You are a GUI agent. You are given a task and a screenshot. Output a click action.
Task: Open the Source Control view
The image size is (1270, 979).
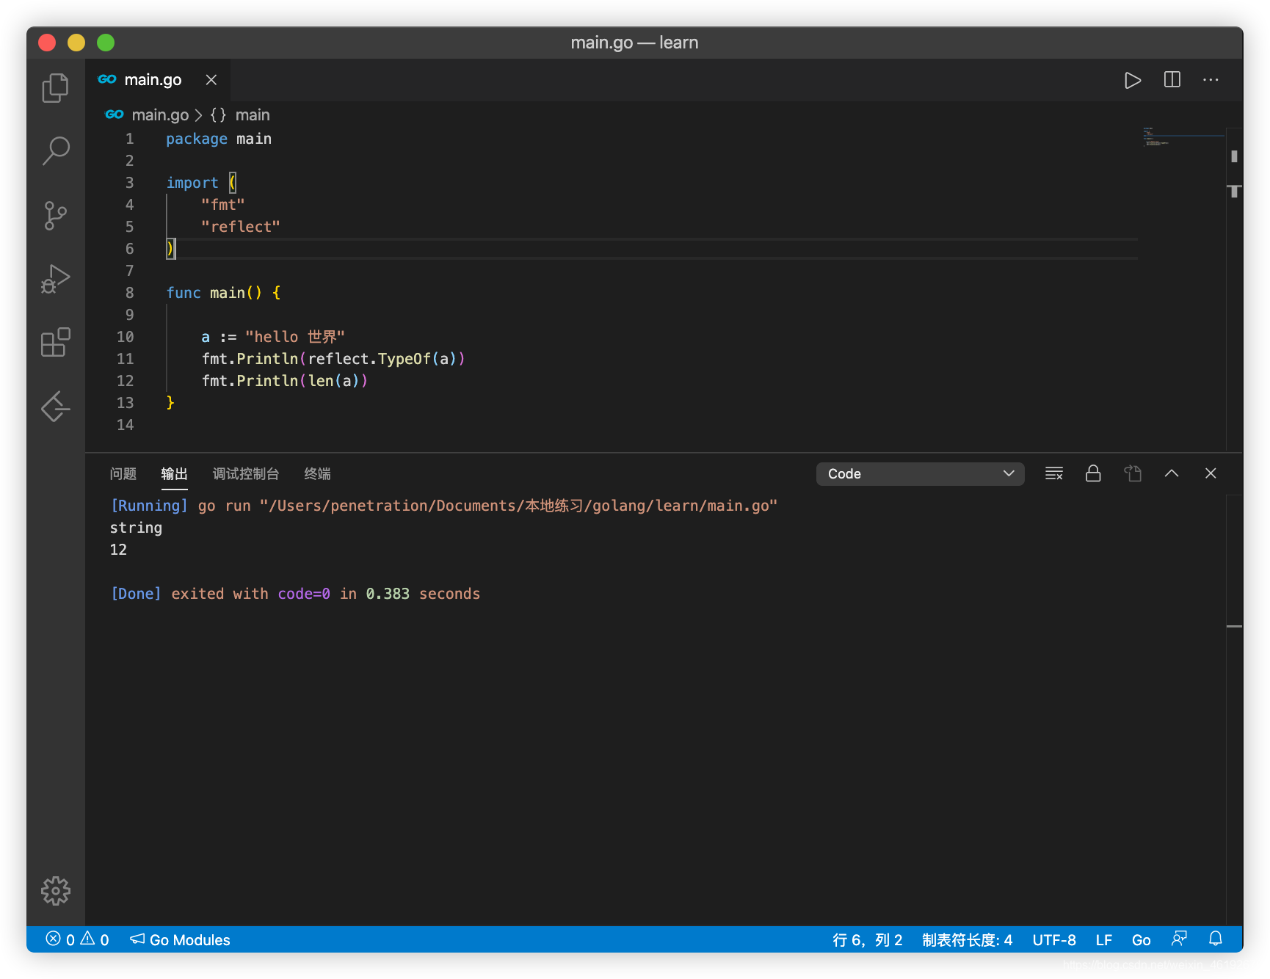(56, 215)
